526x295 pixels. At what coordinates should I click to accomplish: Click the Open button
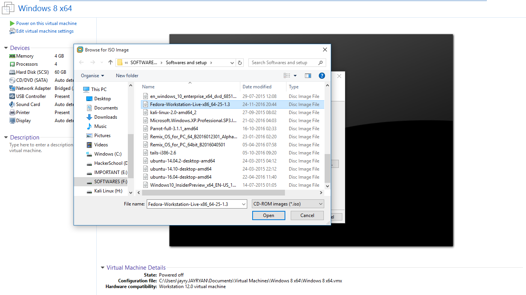(x=269, y=215)
